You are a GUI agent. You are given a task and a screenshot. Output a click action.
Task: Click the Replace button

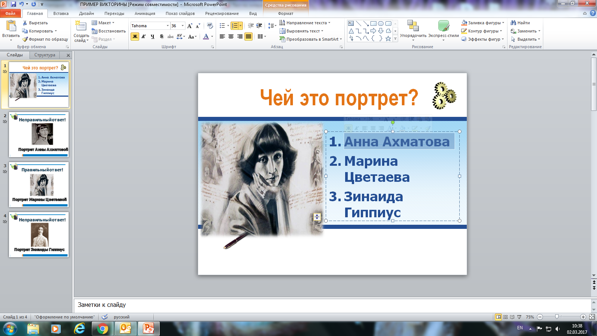(x=525, y=31)
